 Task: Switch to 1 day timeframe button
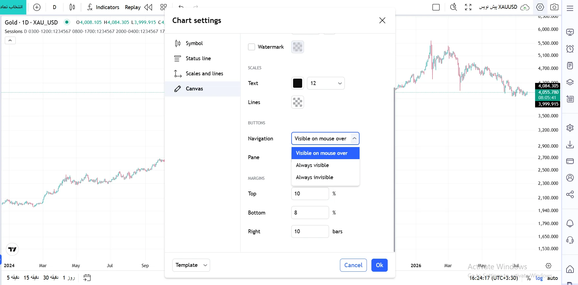[69, 277]
